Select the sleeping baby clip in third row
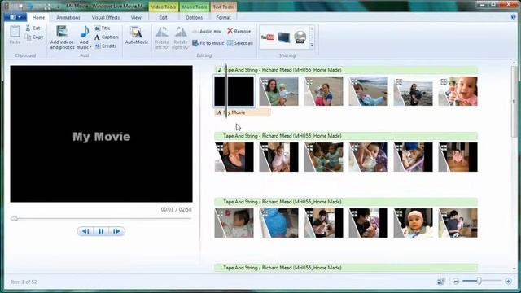The height and width of the screenshot is (293, 521). click(x=234, y=223)
